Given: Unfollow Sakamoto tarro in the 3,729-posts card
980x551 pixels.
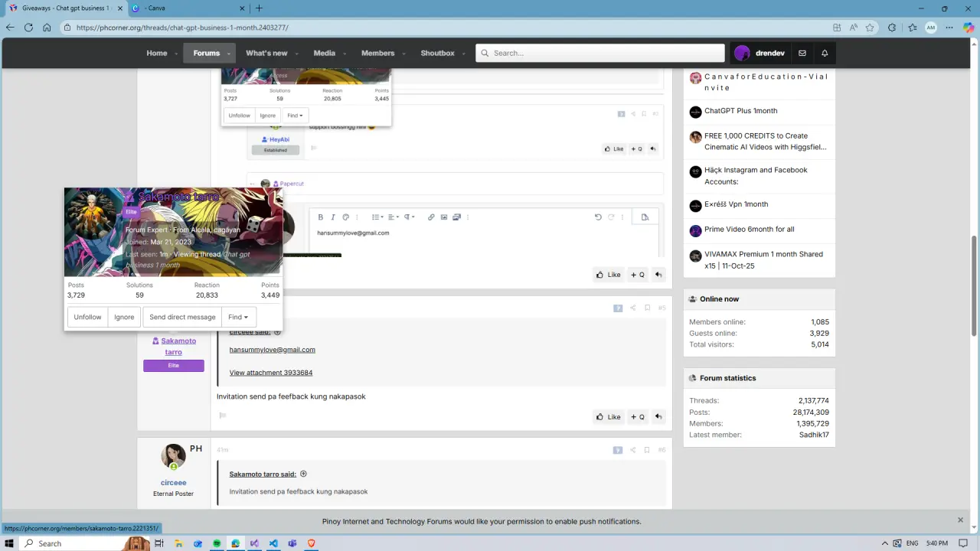Looking at the screenshot, I should tap(87, 317).
